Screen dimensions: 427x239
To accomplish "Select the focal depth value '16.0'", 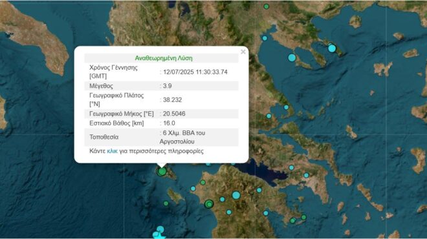I will pos(169,123).
